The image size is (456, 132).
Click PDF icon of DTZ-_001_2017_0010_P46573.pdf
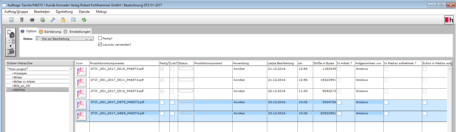(81, 71)
